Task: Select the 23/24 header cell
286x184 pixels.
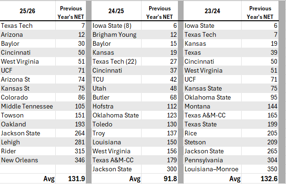Action: tap(212, 11)
